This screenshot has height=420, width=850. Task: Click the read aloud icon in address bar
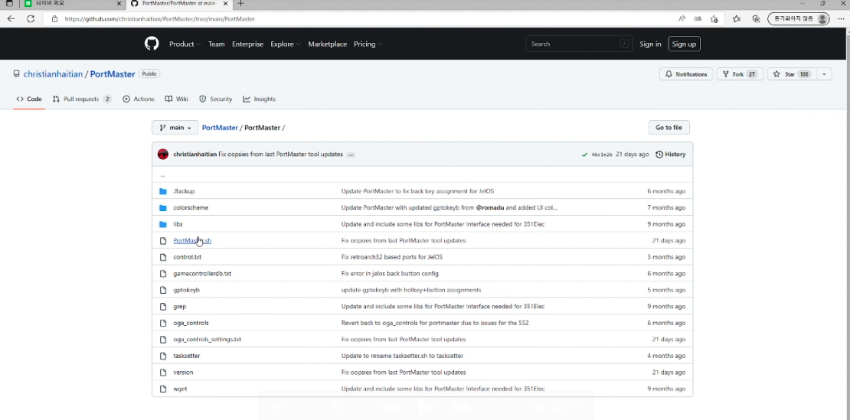(682, 18)
